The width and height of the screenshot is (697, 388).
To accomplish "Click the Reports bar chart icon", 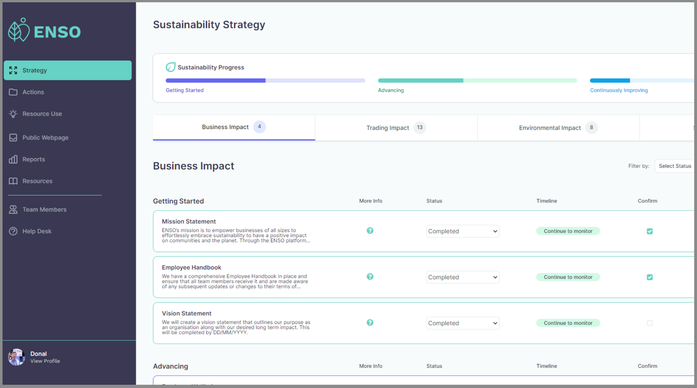I will (13, 160).
